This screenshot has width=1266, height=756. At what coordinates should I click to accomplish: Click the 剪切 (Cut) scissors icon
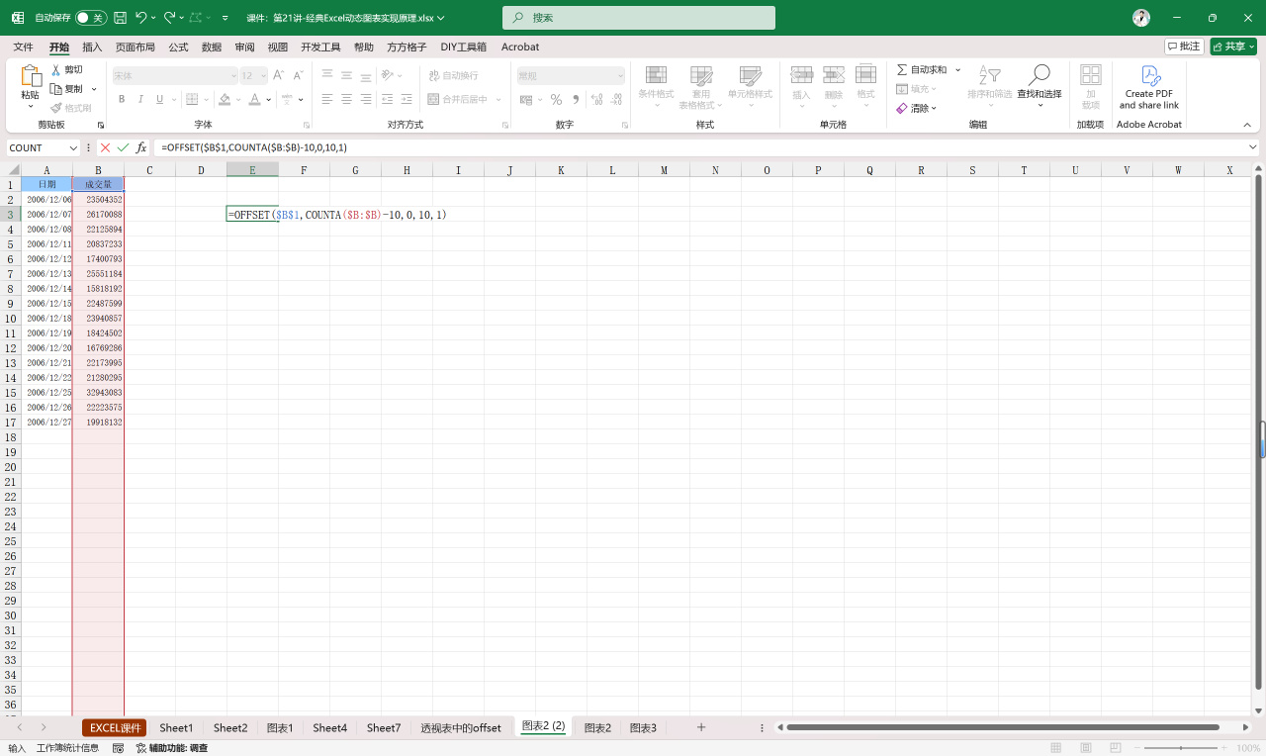(56, 70)
